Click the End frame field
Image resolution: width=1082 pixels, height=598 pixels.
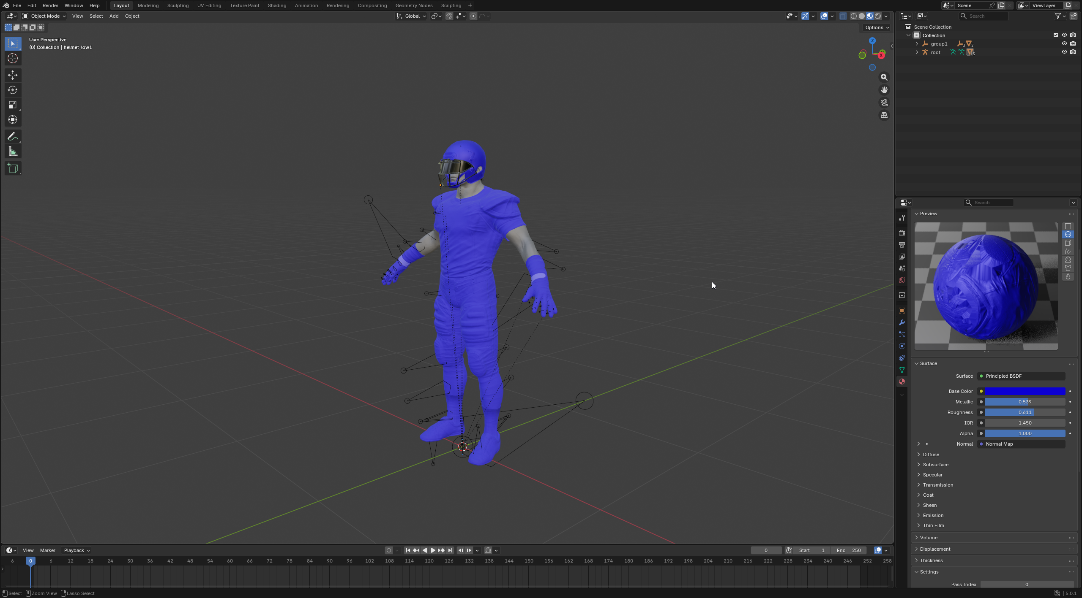point(849,550)
